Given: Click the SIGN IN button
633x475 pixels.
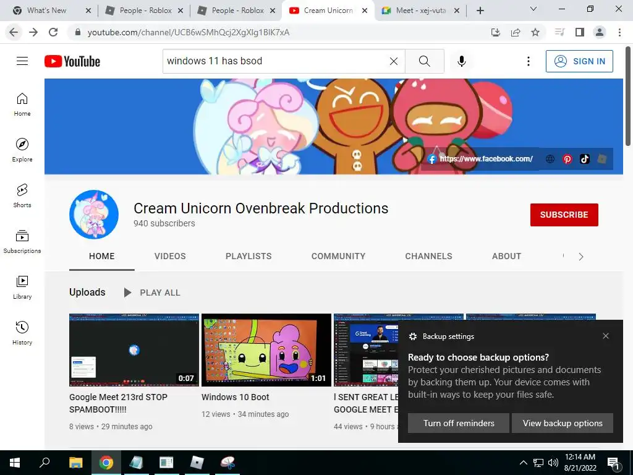Looking at the screenshot, I should [579, 61].
